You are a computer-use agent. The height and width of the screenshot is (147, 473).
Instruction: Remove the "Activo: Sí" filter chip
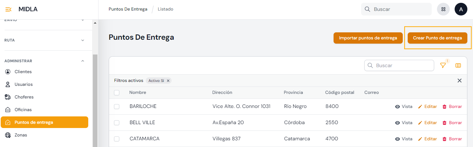pyautogui.click(x=168, y=81)
